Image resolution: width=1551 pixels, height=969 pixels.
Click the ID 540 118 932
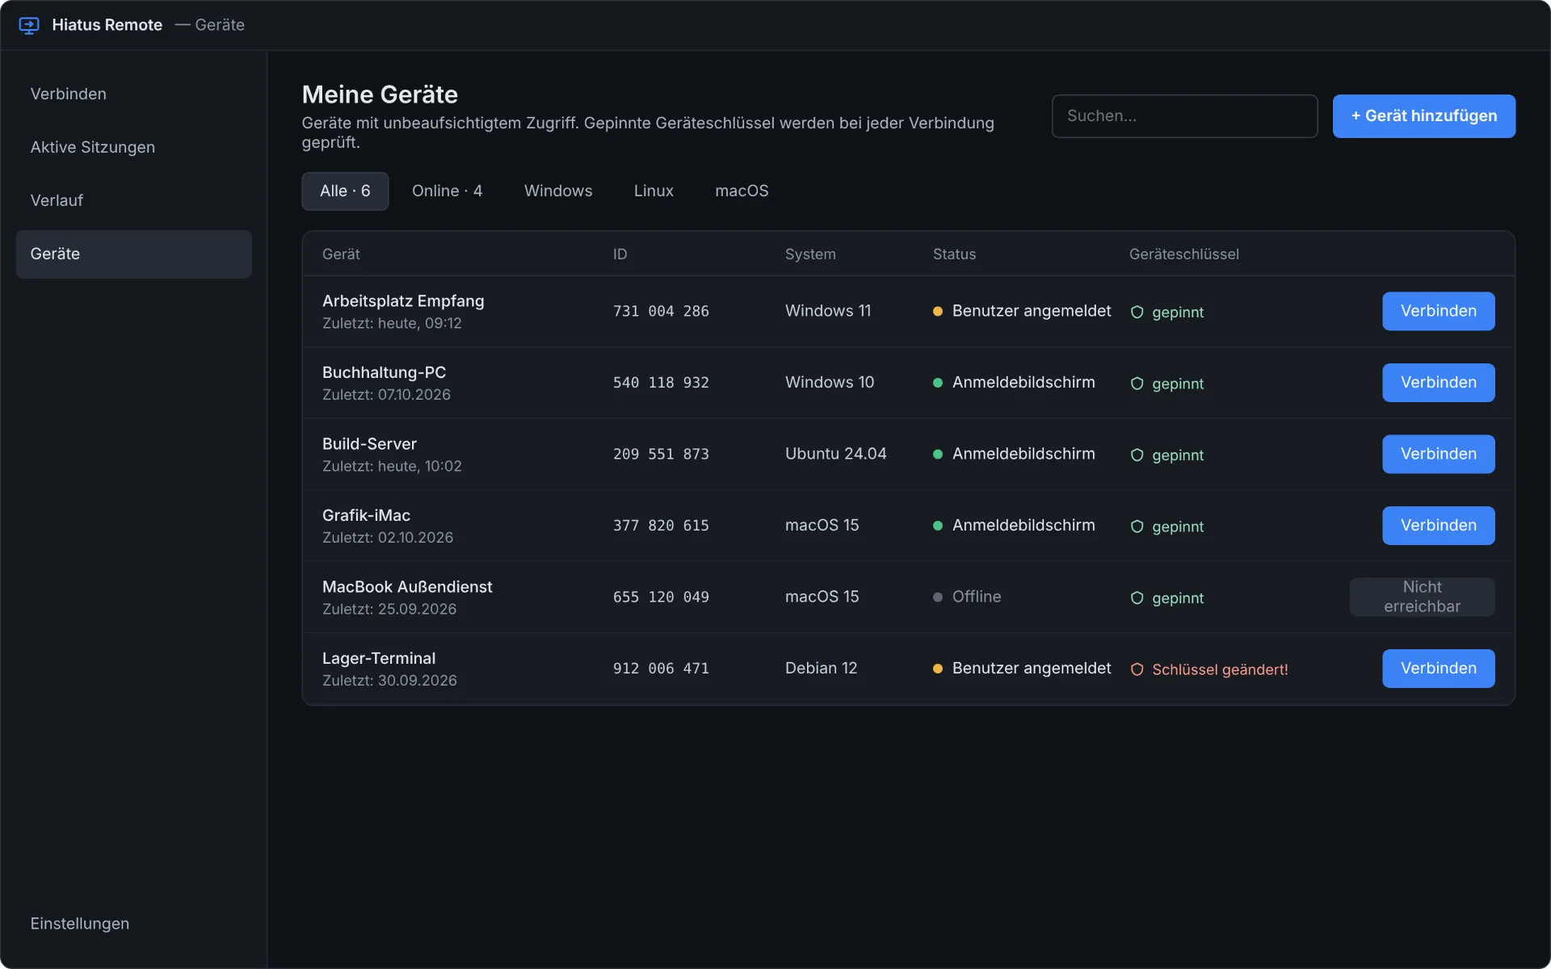click(x=661, y=383)
